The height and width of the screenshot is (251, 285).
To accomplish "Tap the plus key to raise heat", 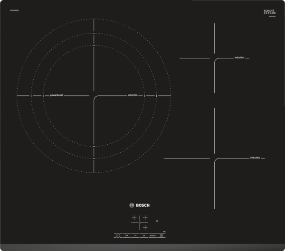I will tap(144, 235).
